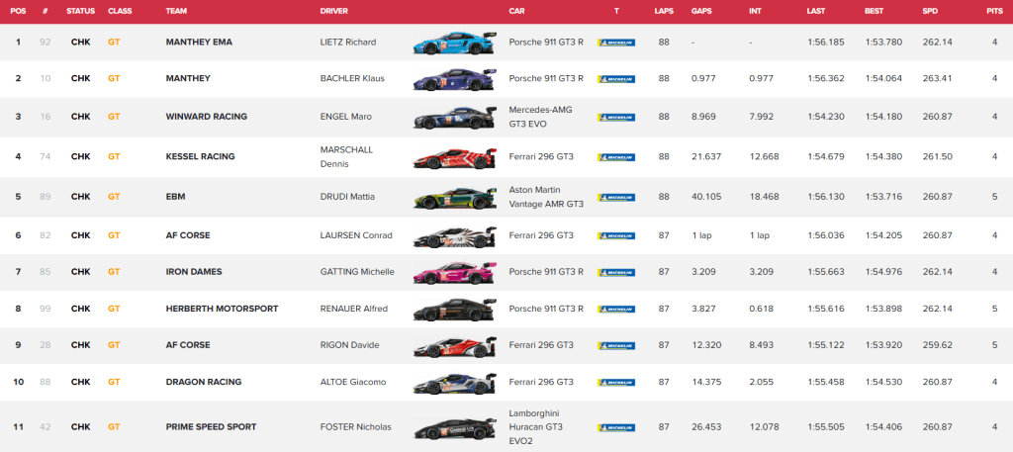Click driver name BACHLER Klaus
This screenshot has width=1013, height=452.
point(352,78)
